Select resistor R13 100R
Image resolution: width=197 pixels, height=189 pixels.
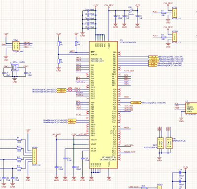tap(19, 159)
